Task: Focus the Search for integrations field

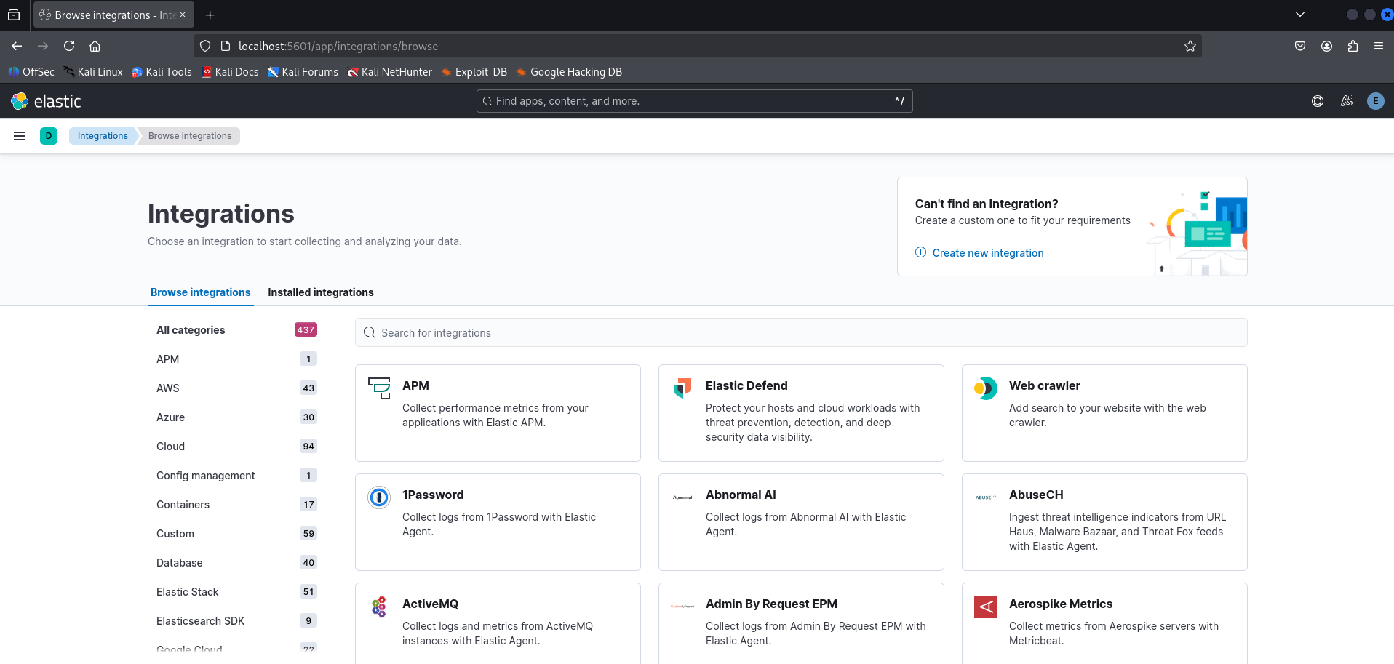Action: pyautogui.click(x=801, y=332)
